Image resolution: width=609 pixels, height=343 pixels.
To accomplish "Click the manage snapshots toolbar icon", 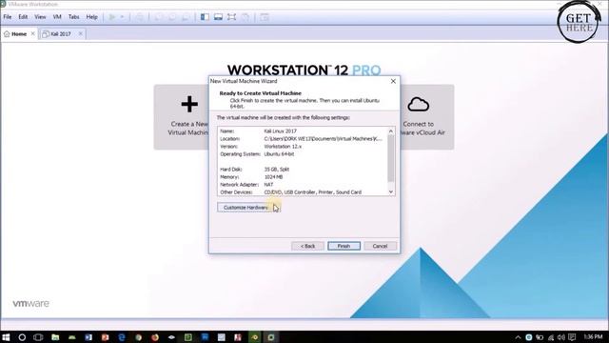I will pos(187,17).
